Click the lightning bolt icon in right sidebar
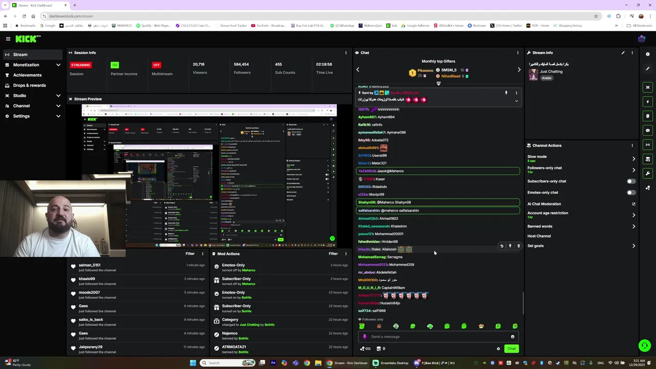The height and width of the screenshot is (369, 656). click(x=648, y=101)
